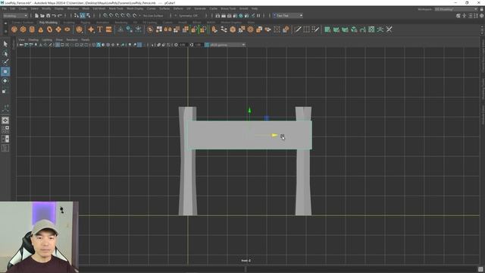Click the shelf scroll arrows at right

tap(482, 30)
